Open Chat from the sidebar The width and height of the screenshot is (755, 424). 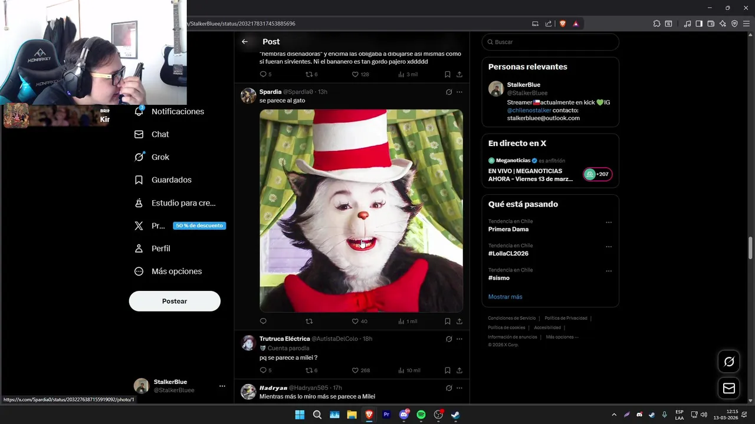[x=152, y=134]
